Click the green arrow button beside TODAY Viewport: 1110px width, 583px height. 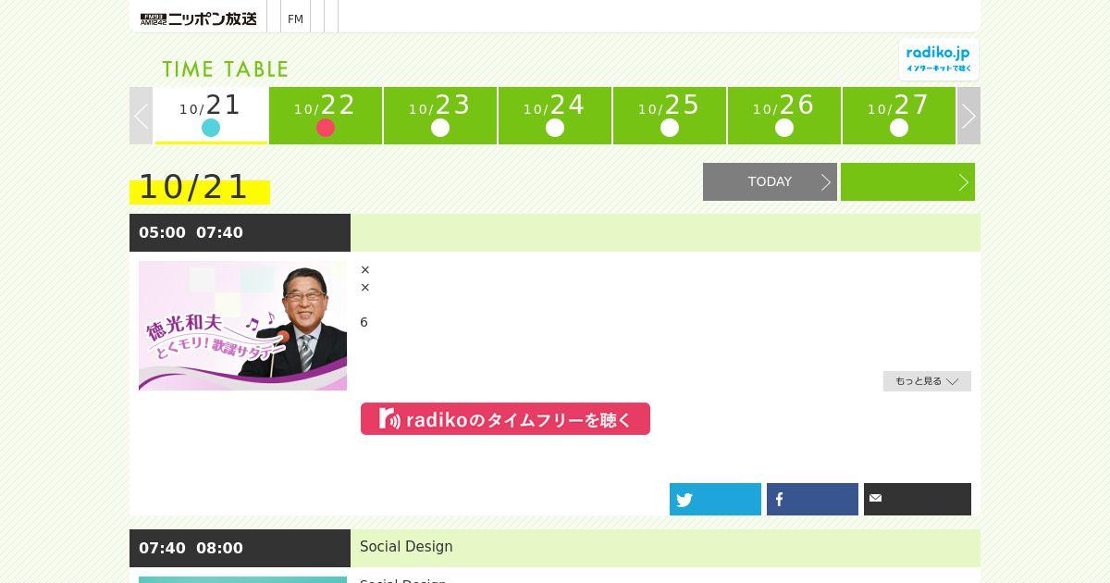pyautogui.click(x=907, y=181)
